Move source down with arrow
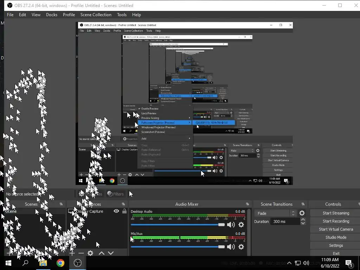This screenshot has width=360, height=270. [111, 253]
